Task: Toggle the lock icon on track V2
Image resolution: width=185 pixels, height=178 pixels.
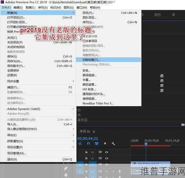Action: 86,158
